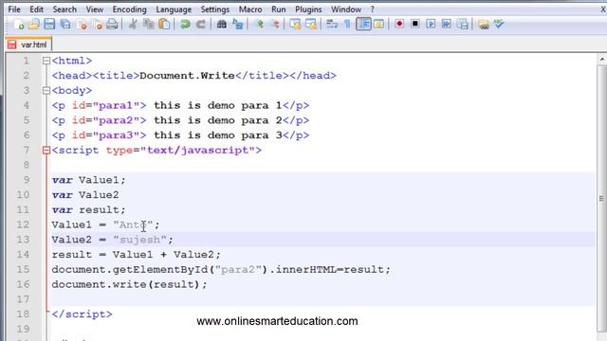Click the vertical scrollbar up arrow
The image size is (607, 341).
coord(602,60)
